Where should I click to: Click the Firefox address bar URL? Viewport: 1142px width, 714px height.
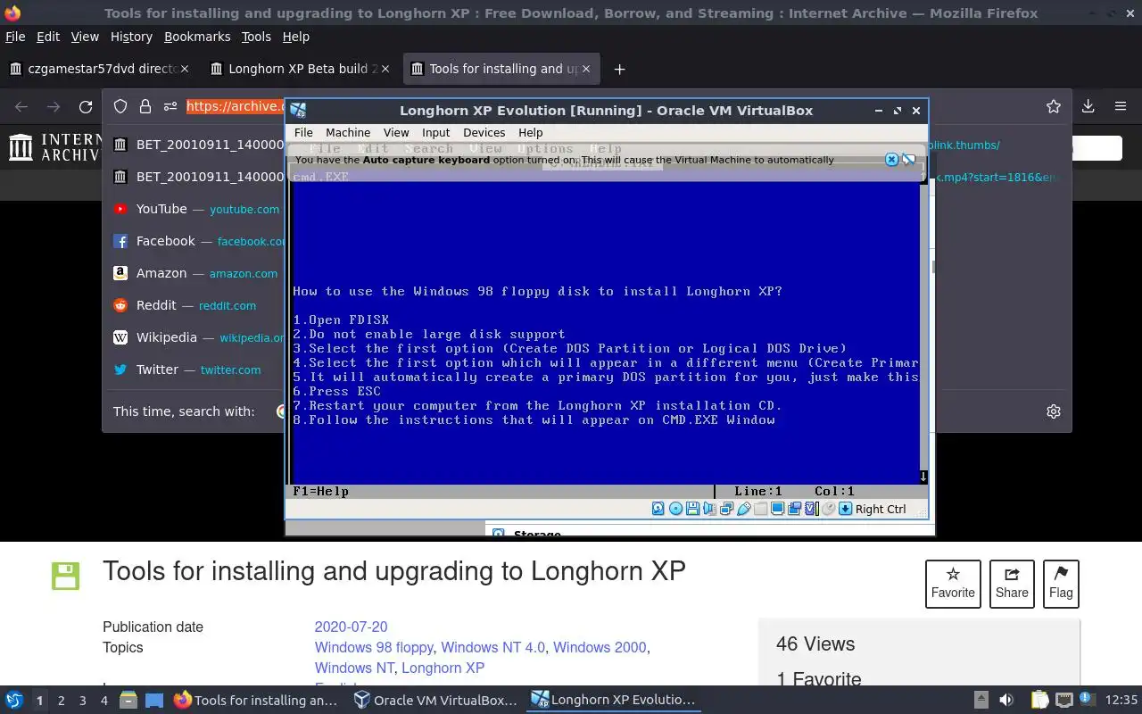(236, 106)
